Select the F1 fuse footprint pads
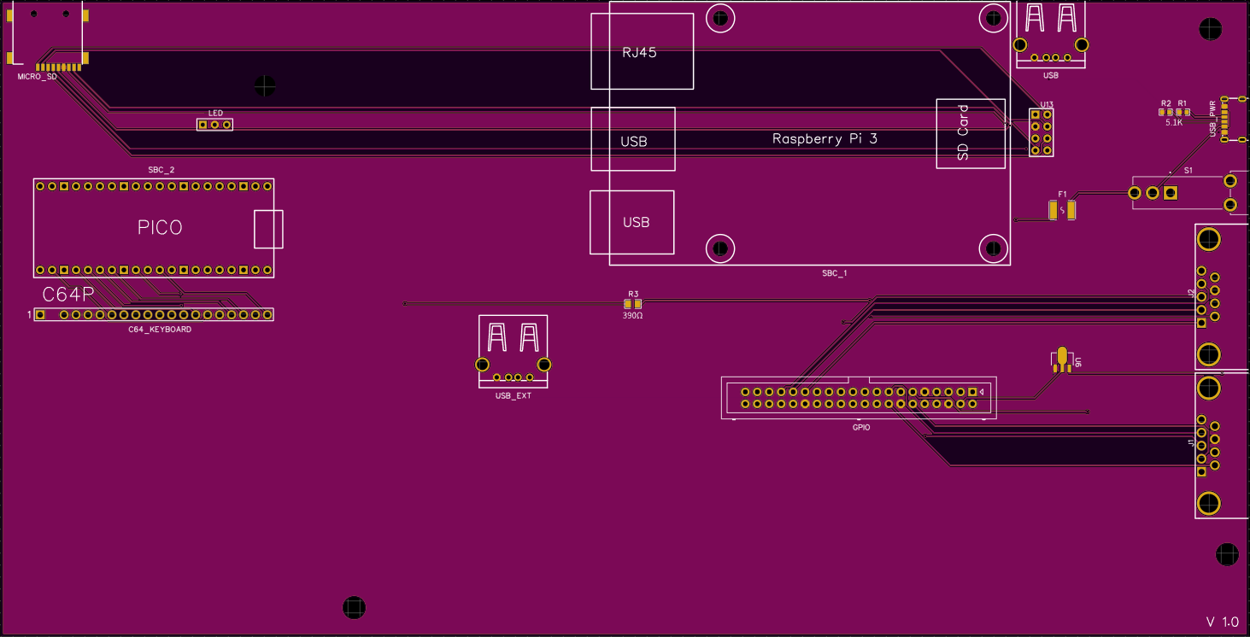 pos(1062,210)
